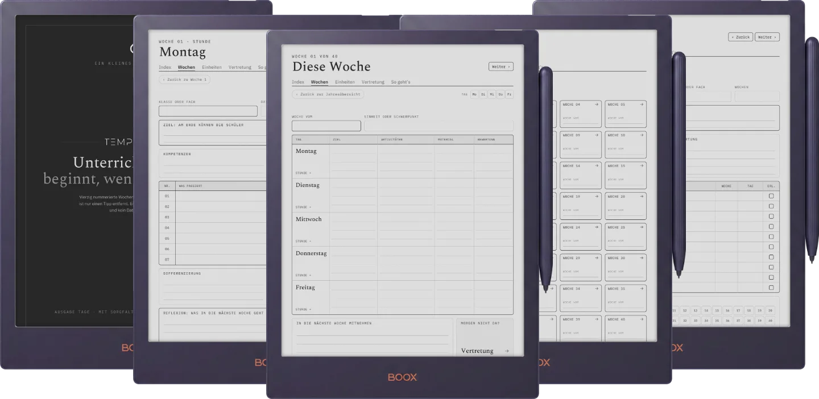Open Woche 39 with its arrow icon
Viewport: 819px width, 399px height.
[597, 319]
